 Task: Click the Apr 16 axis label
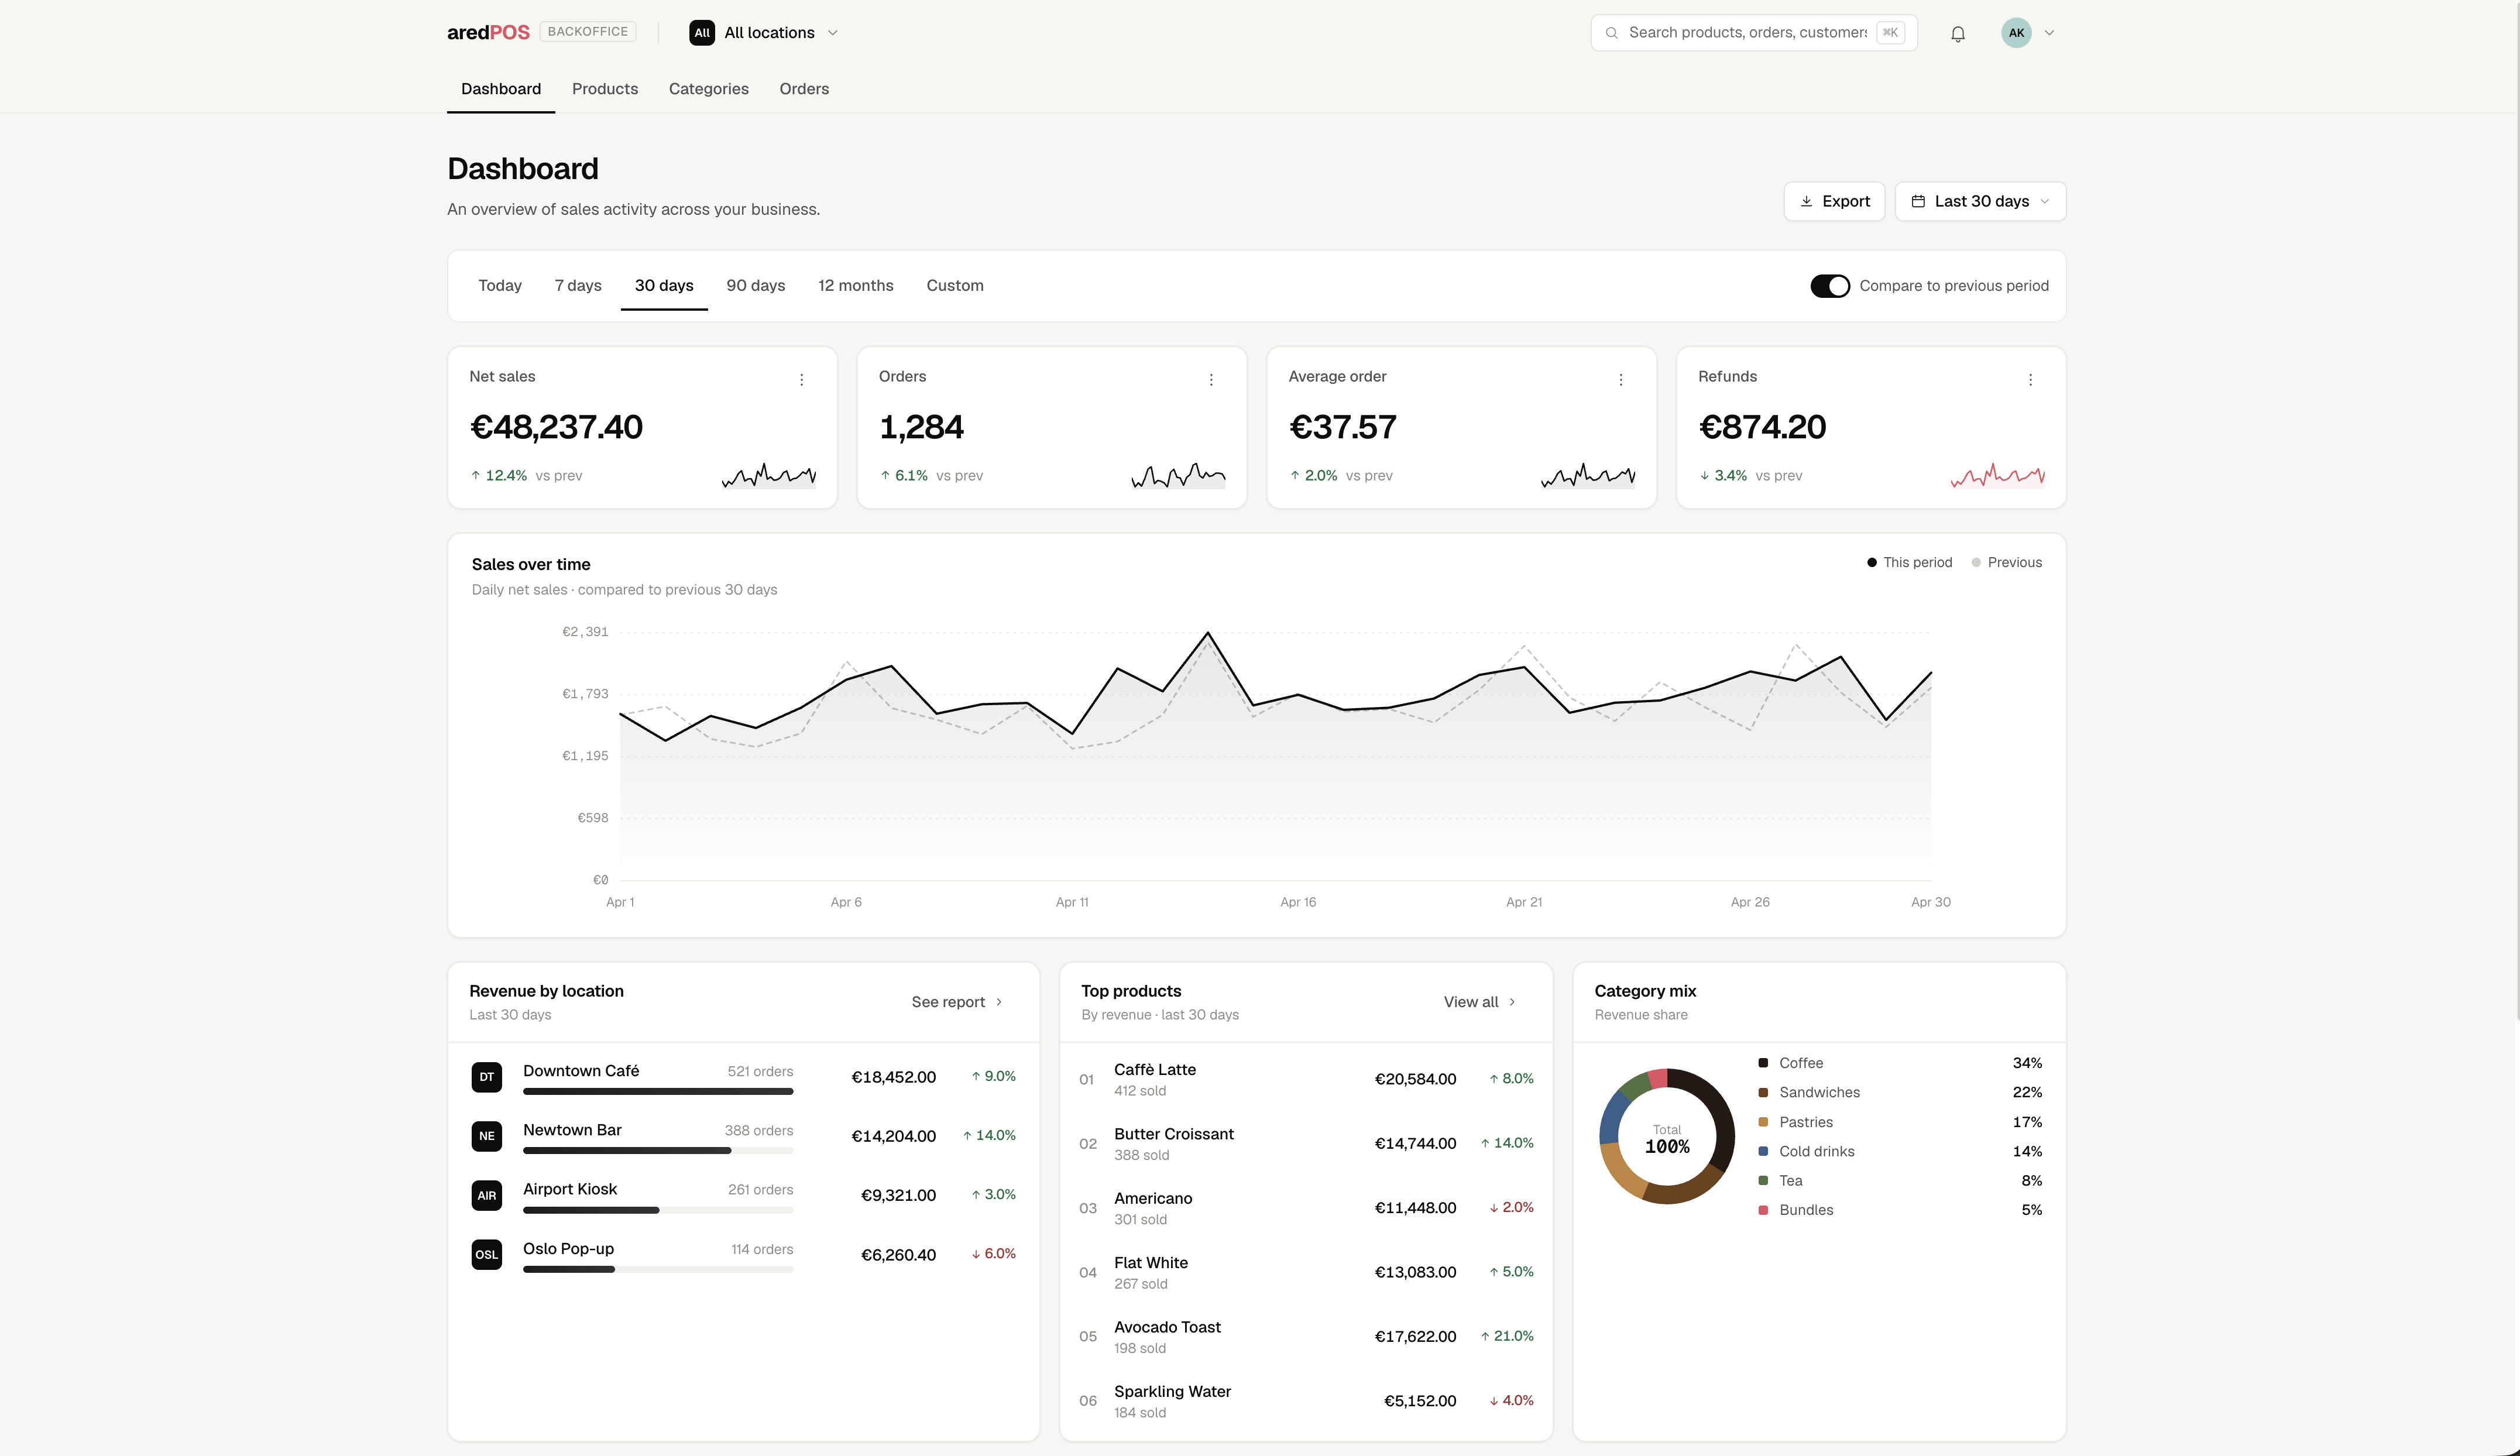(x=1298, y=902)
